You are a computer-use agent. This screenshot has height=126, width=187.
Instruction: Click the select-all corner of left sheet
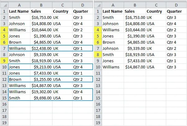tap(4, 5)
